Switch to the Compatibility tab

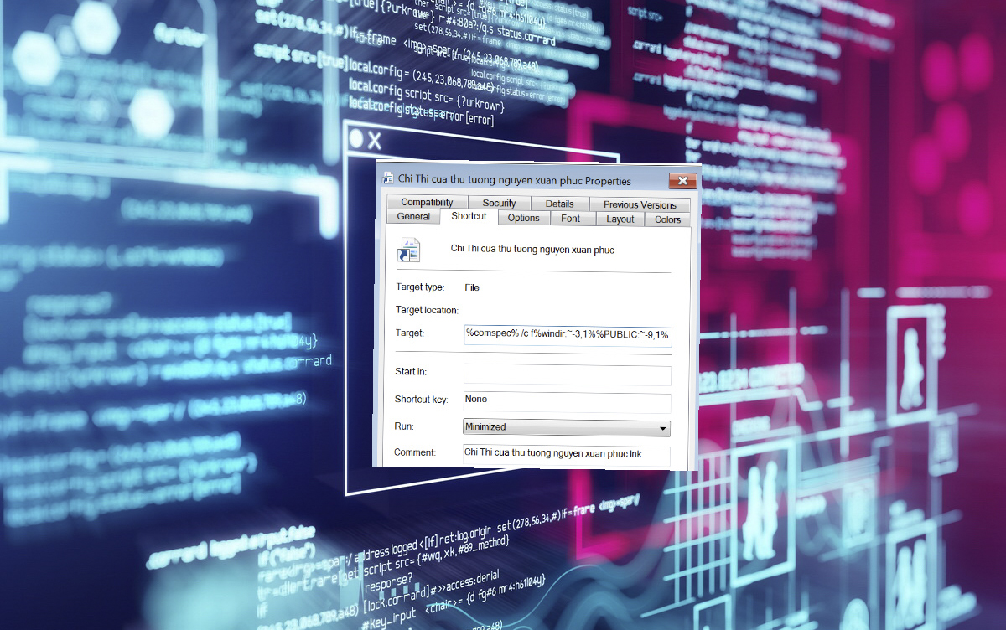pyautogui.click(x=427, y=203)
